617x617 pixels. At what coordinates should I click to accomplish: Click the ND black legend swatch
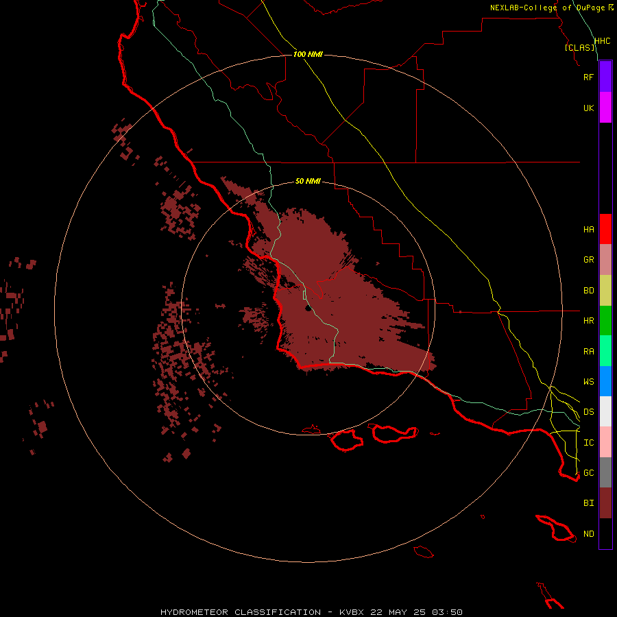[x=605, y=533]
